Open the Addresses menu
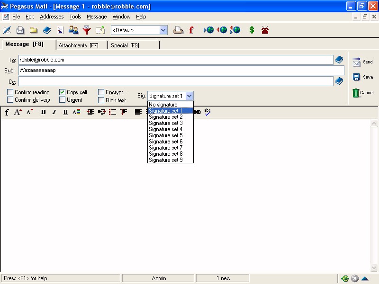The height and width of the screenshot is (284, 379). point(52,17)
